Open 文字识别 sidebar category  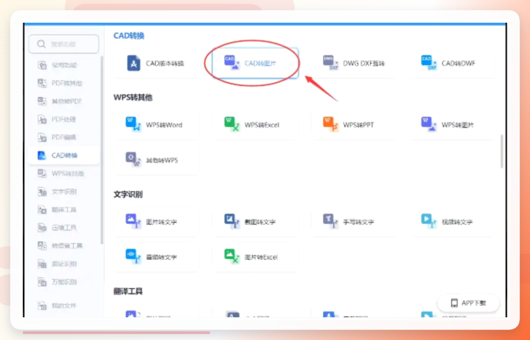64,192
